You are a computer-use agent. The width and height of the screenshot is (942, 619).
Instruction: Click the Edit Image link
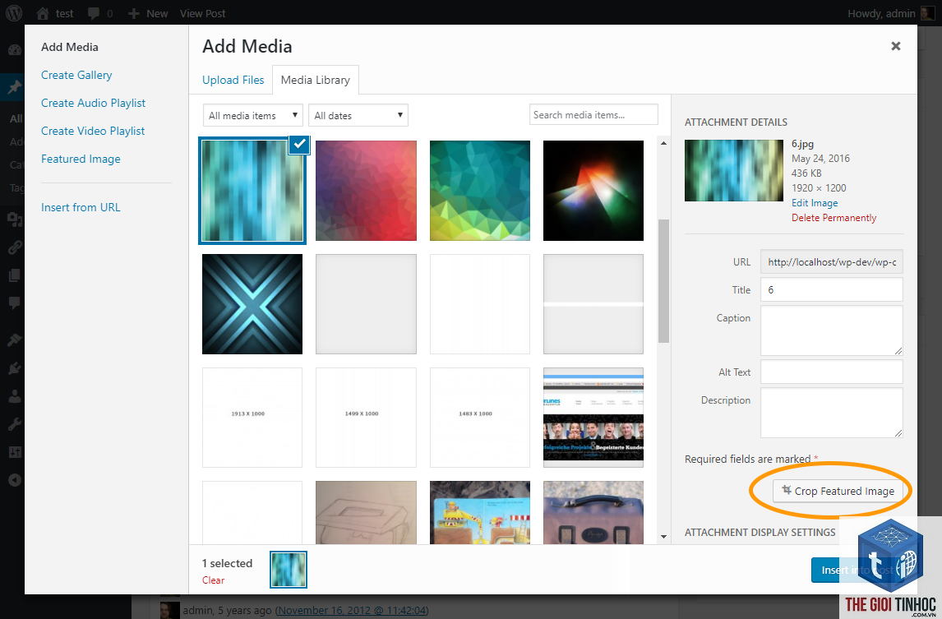[x=814, y=203]
